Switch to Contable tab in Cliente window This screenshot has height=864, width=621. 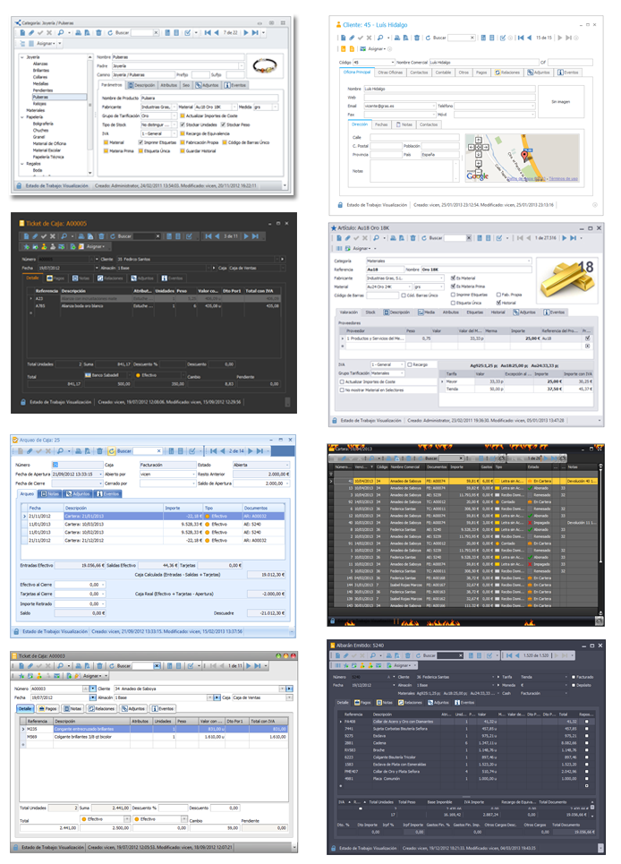pyautogui.click(x=443, y=73)
